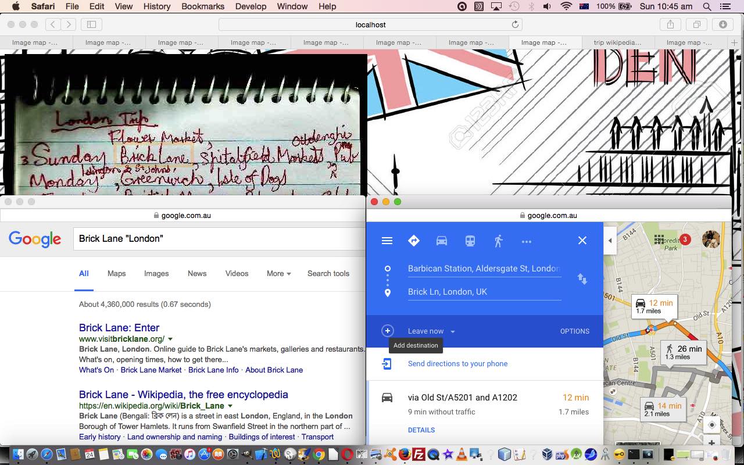The height and width of the screenshot is (465, 744).
Task: Show all tabs overview button
Action: (x=696, y=24)
